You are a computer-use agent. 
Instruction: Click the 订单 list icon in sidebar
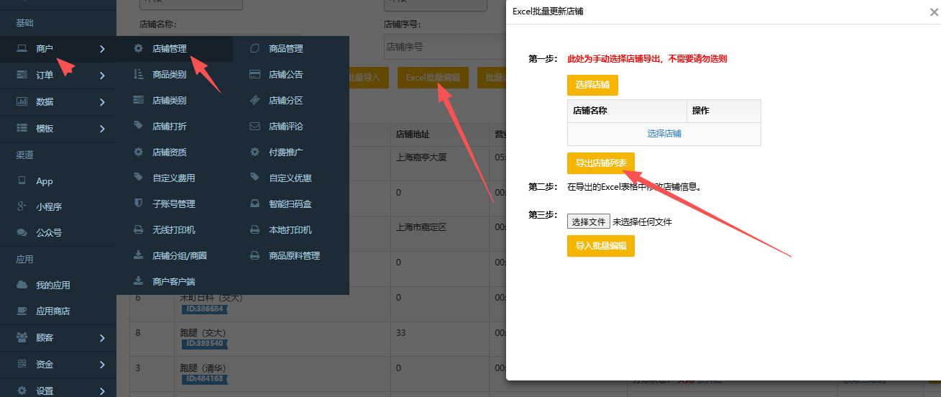[22, 75]
